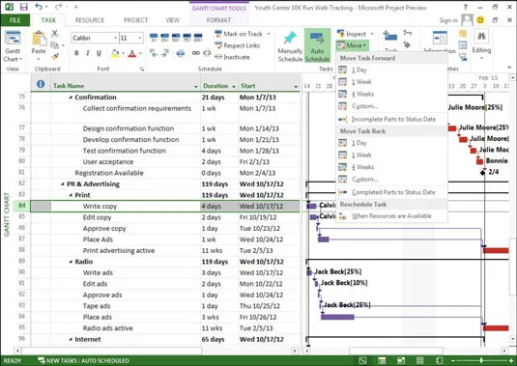Click the Outdent Task arrow icon
Image resolution: width=517 pixels, height=366 pixels.
click(x=154, y=53)
